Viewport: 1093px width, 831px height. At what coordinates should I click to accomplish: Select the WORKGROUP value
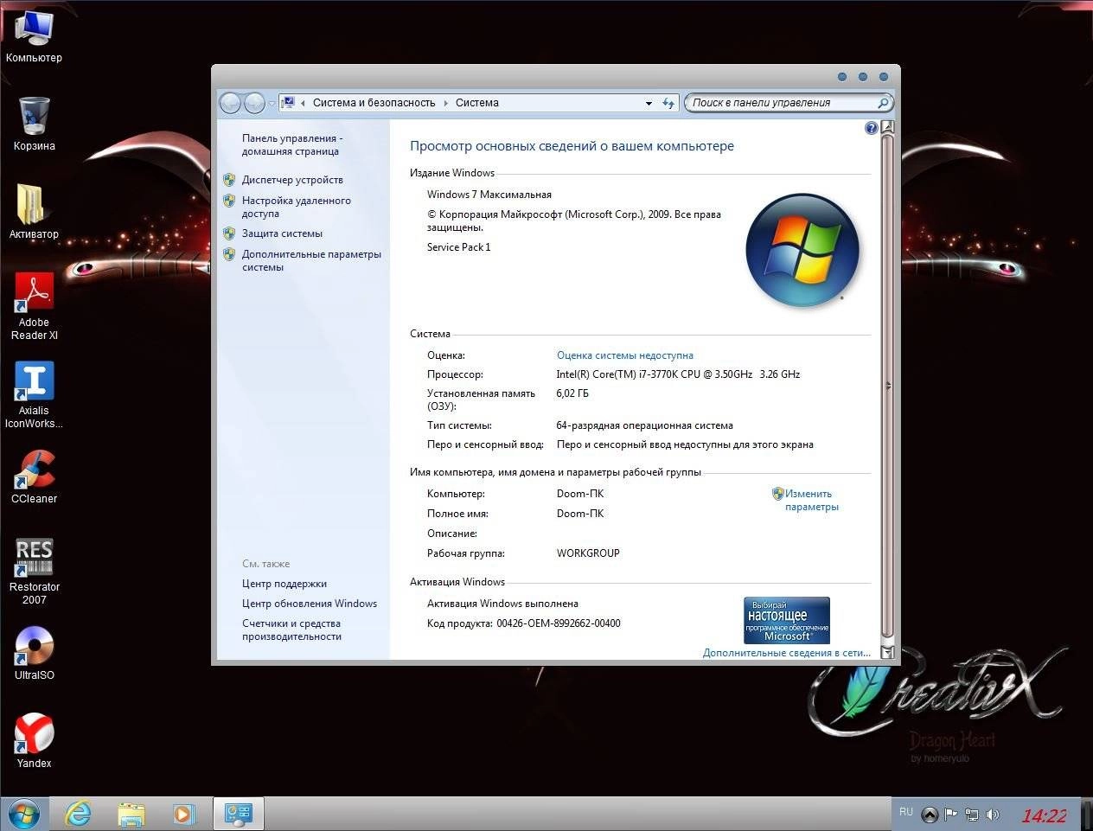click(588, 553)
